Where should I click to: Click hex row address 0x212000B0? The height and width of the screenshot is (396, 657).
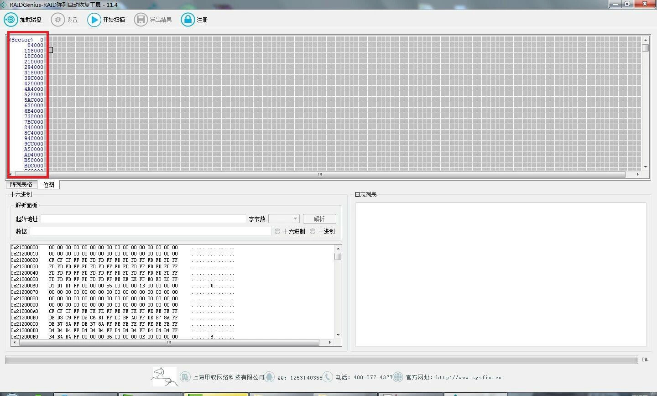pyautogui.click(x=25, y=318)
